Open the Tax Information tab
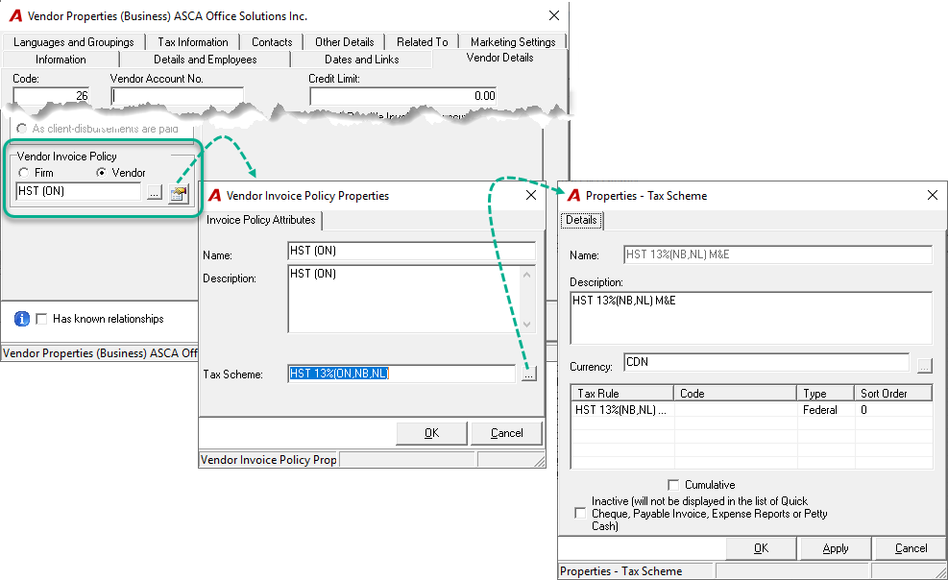Screen dimensions: 948x580 coord(193,41)
